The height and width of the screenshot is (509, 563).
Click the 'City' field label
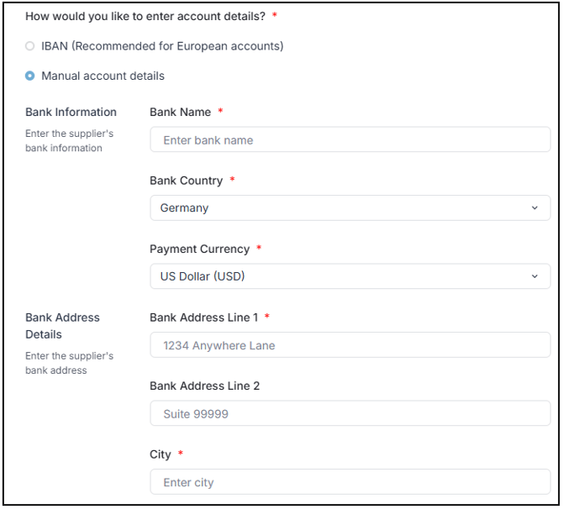coord(160,454)
